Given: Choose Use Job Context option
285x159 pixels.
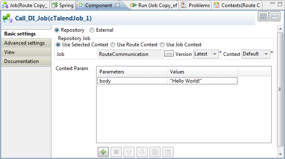Looking at the screenshot, I should click(x=162, y=45).
